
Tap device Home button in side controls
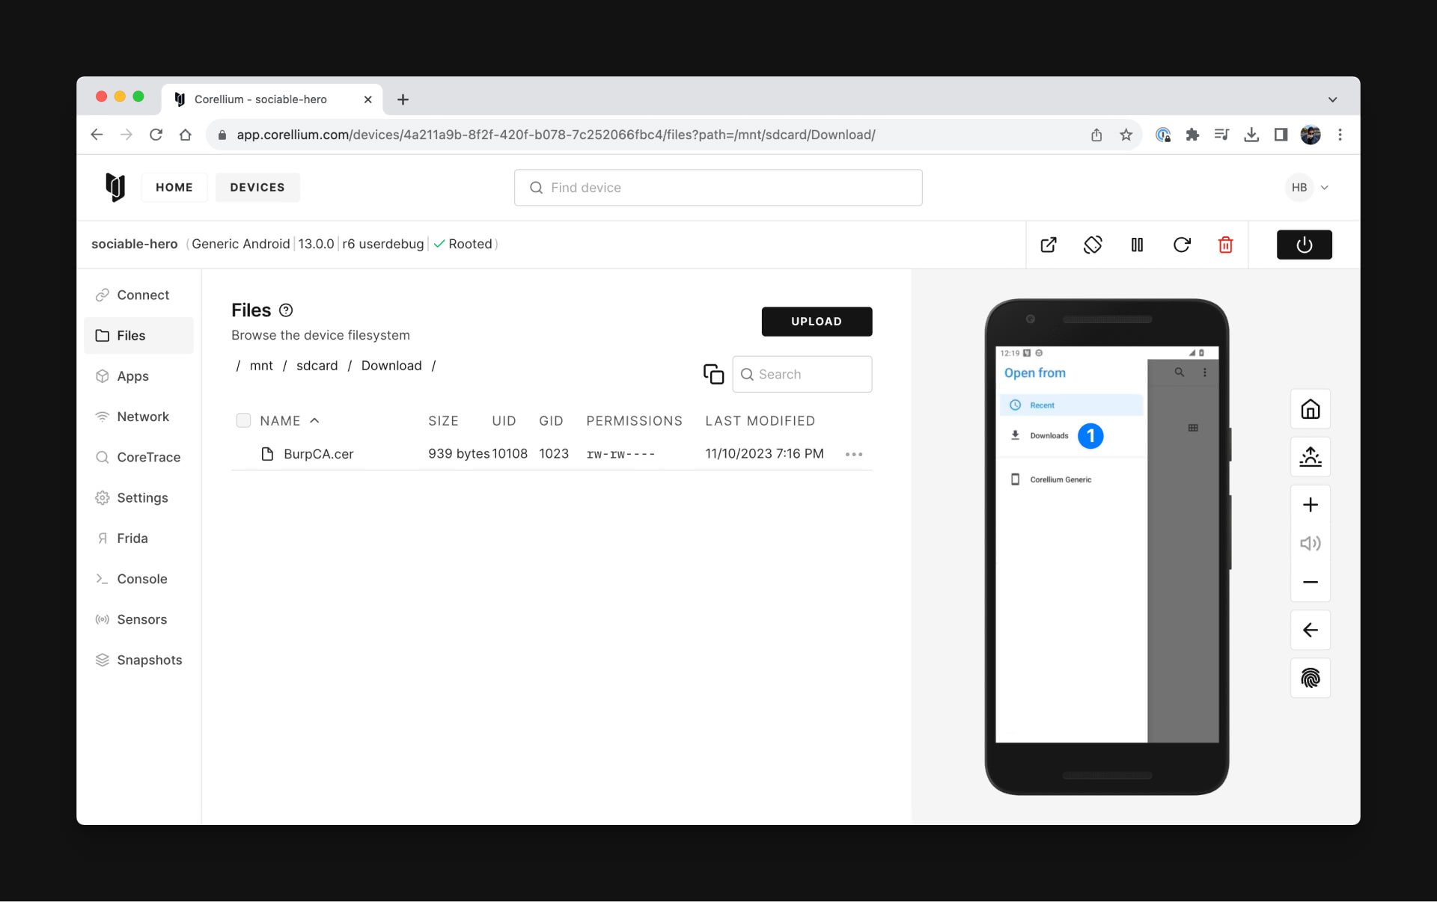click(x=1310, y=409)
